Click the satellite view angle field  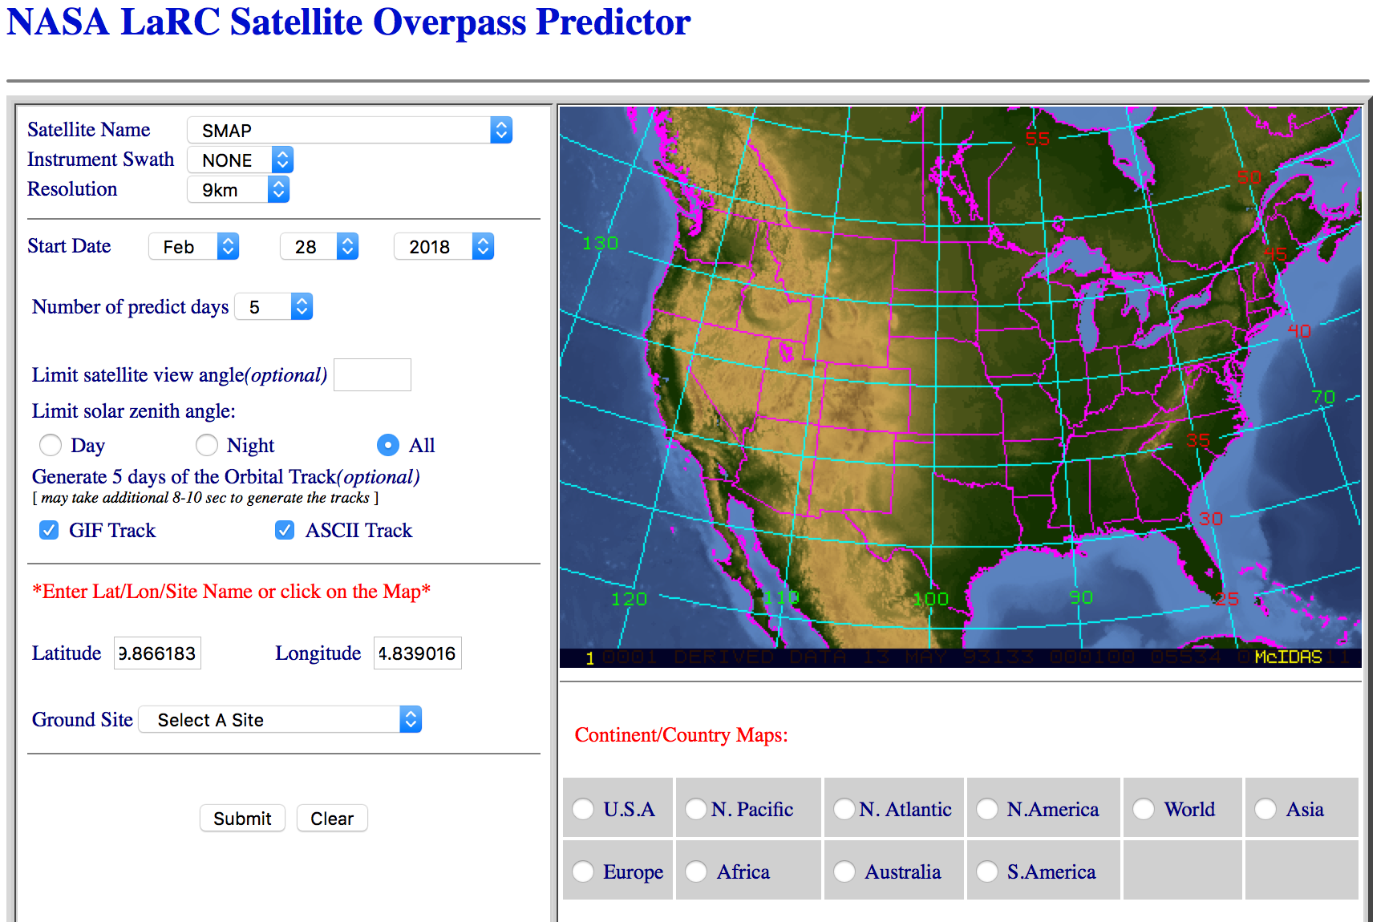point(372,375)
